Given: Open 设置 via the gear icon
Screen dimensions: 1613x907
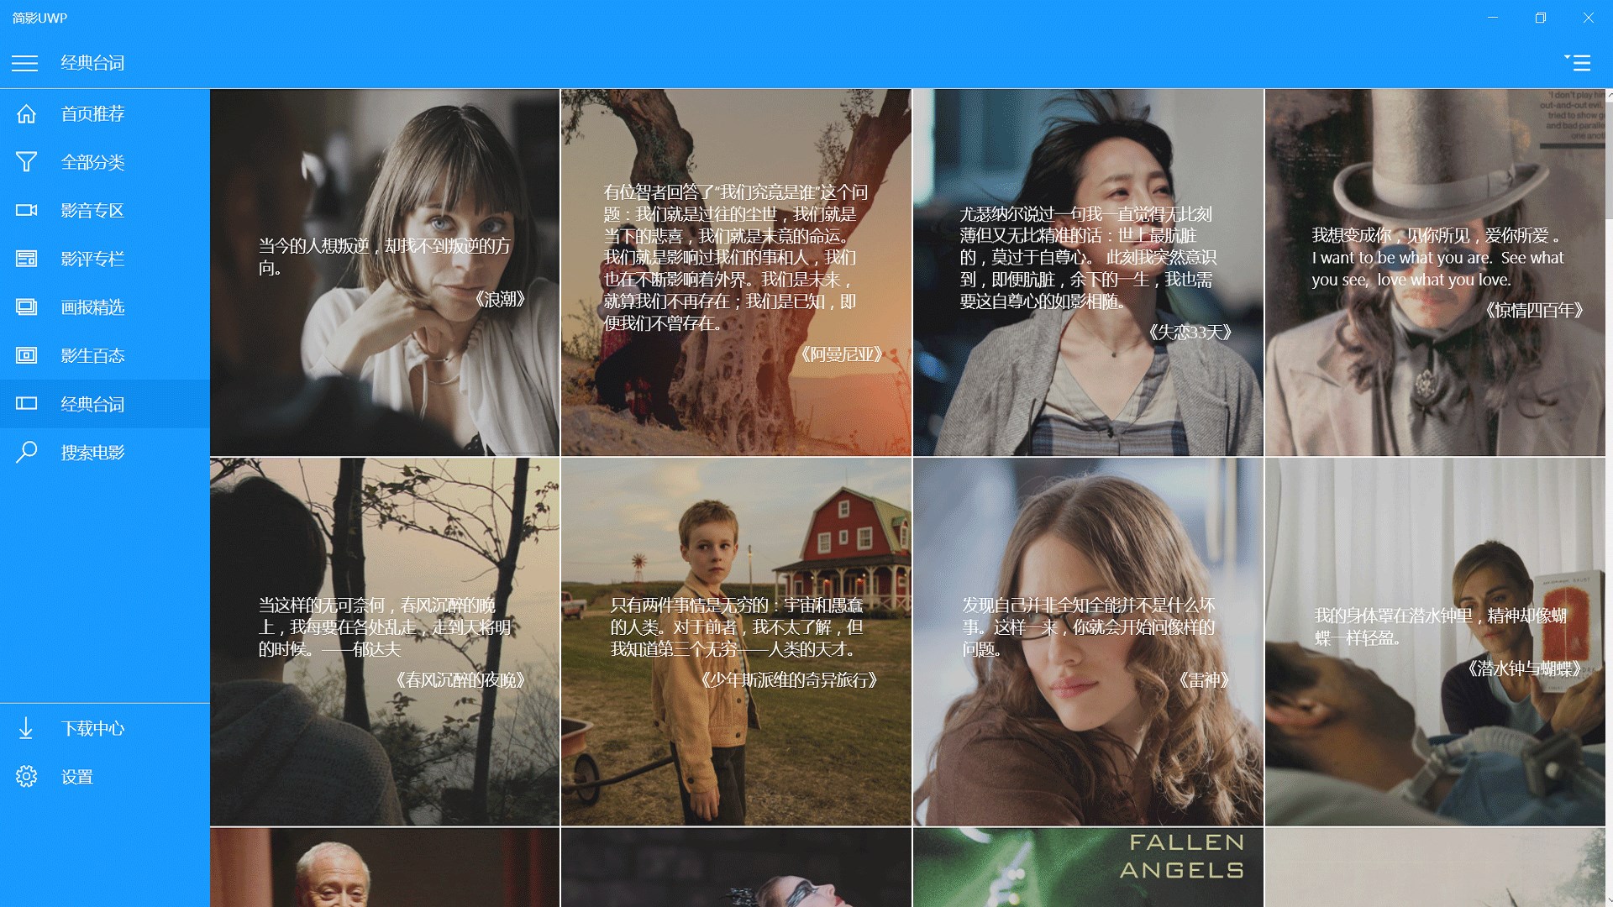Looking at the screenshot, I should (27, 777).
